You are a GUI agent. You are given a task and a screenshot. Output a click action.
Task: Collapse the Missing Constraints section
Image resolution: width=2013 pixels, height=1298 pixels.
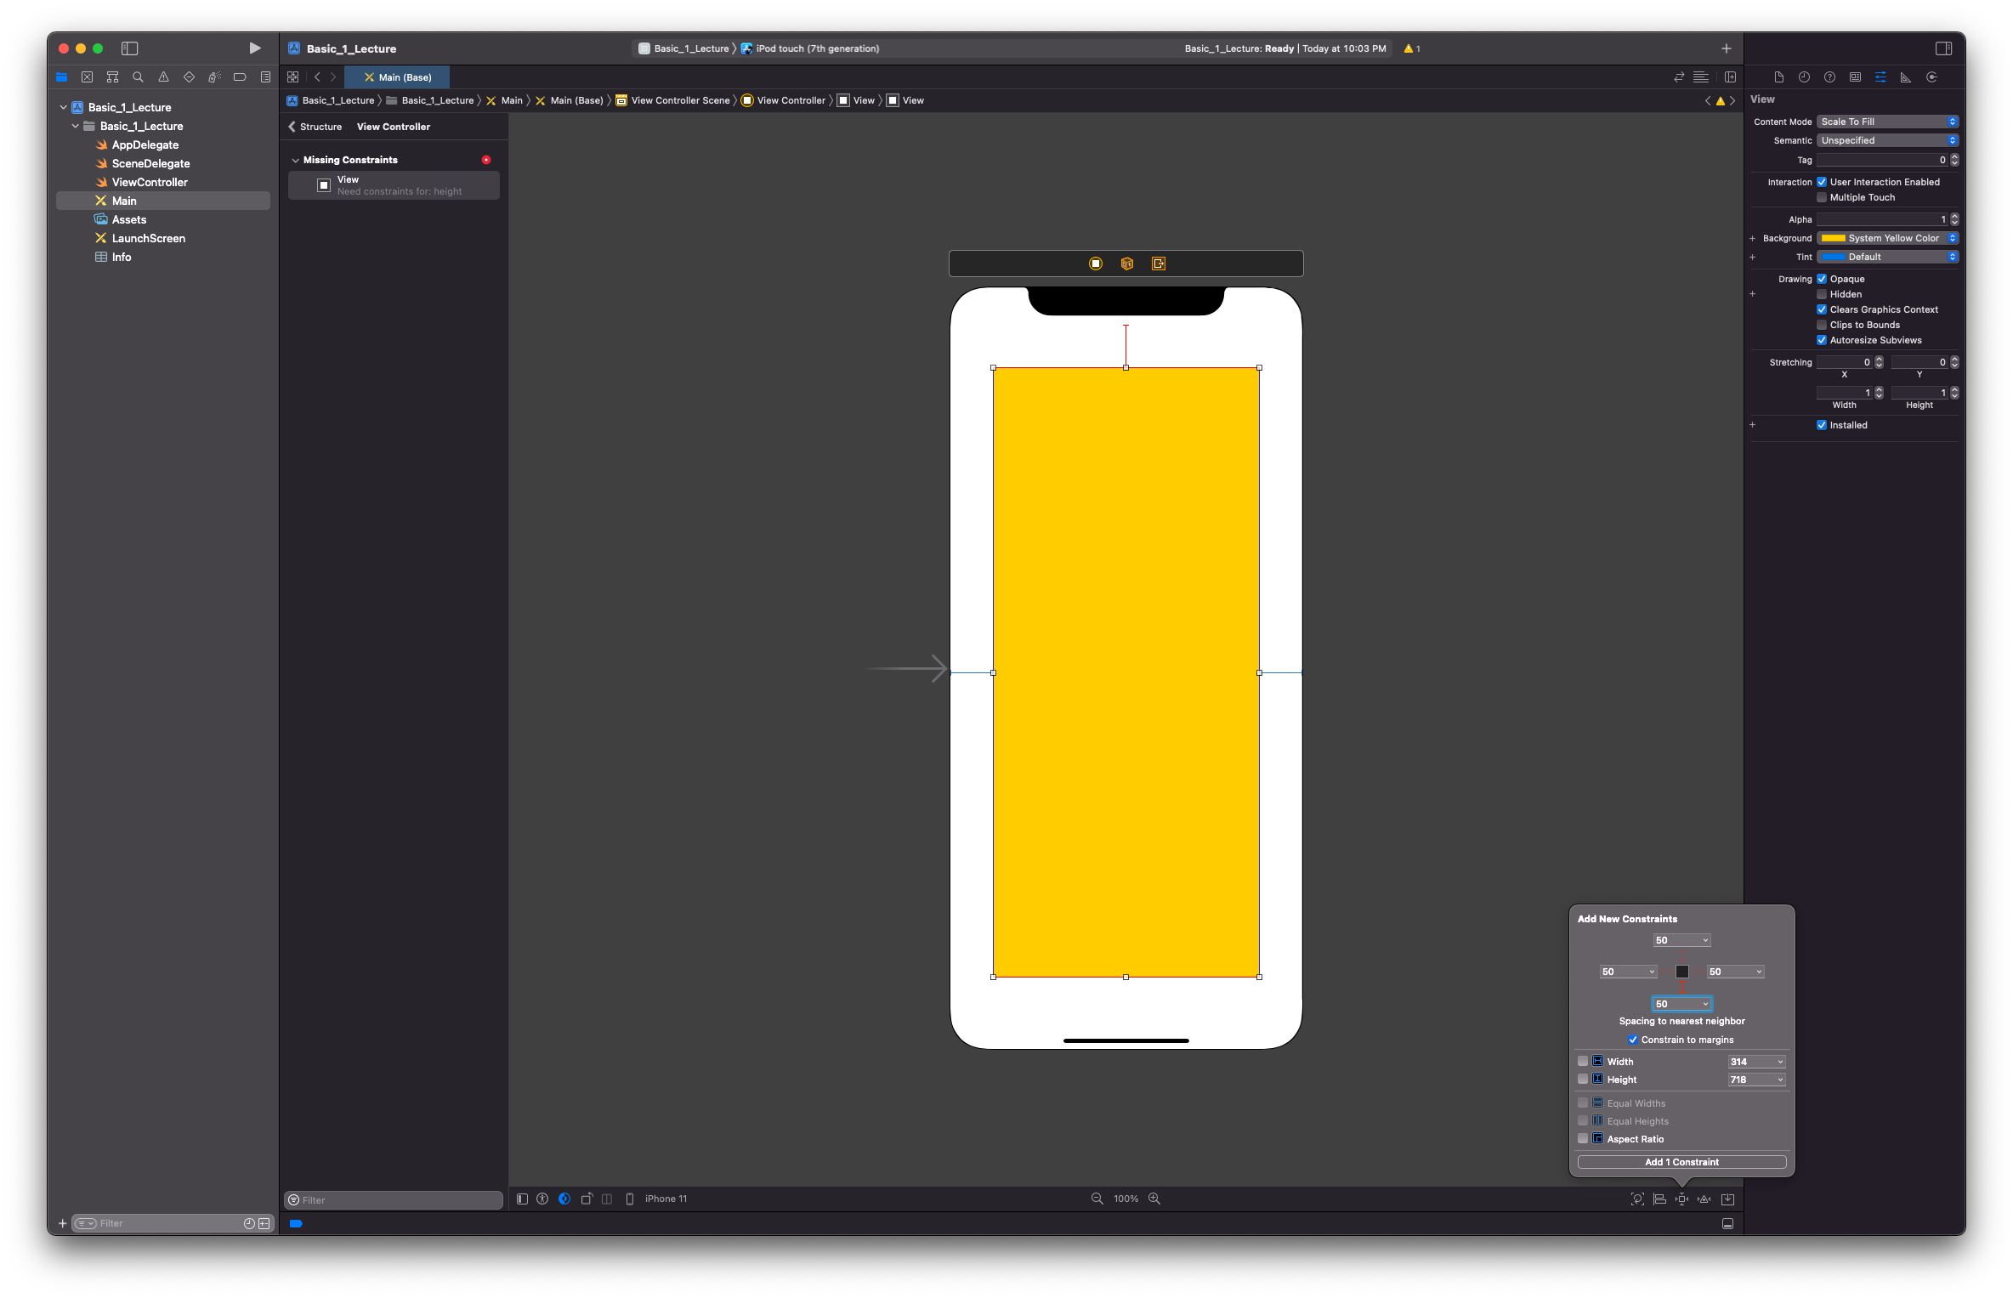coord(295,160)
